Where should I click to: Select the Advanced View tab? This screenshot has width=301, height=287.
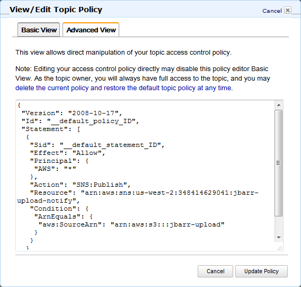coord(91,30)
